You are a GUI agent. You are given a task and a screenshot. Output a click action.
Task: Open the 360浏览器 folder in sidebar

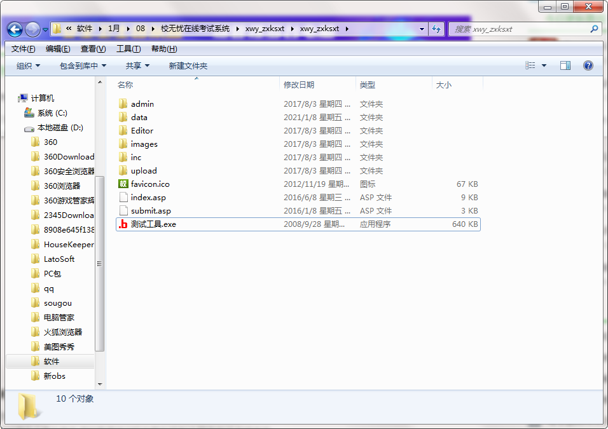pos(62,186)
